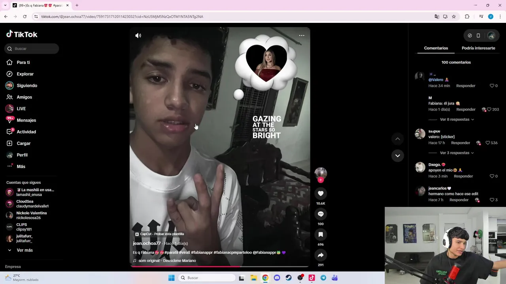Open Mensajes inbox
Screen dimensions: 506x284
click(26, 120)
